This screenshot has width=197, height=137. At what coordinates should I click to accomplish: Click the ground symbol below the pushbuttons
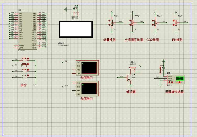pyautogui.click(x=35, y=86)
